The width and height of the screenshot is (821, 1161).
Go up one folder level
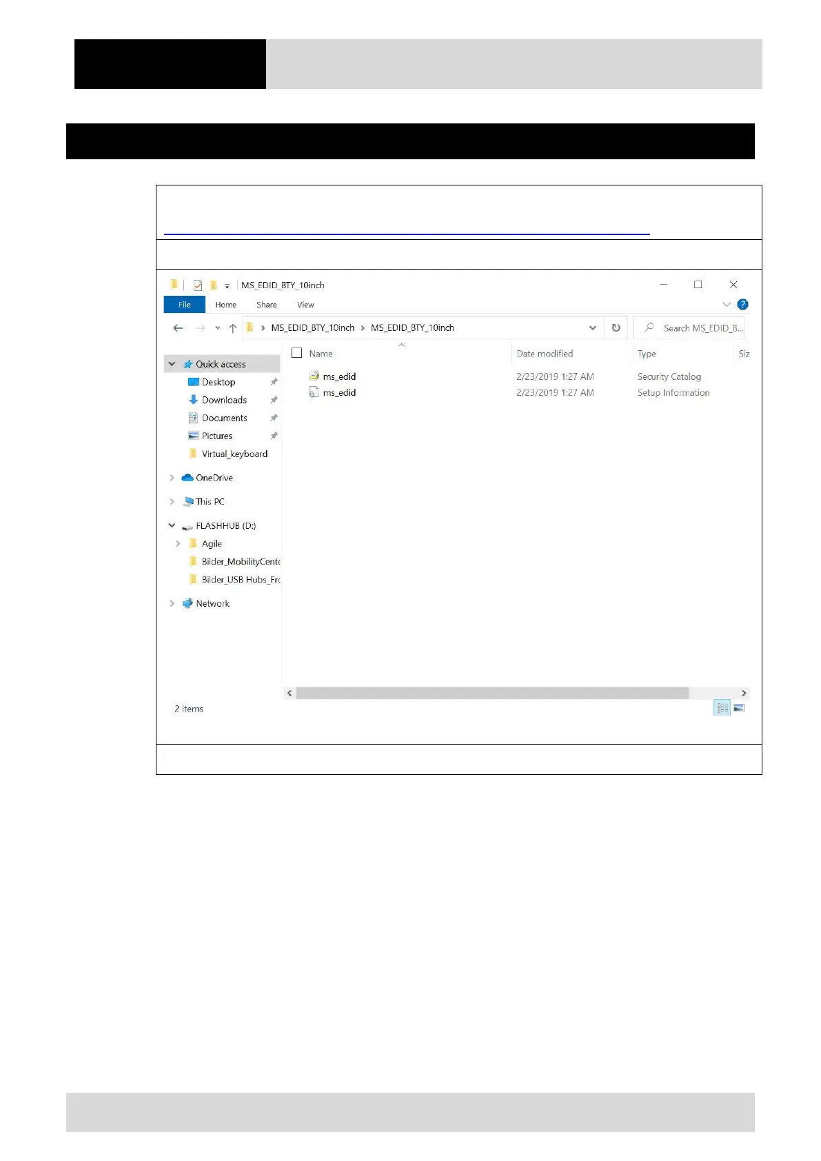point(233,328)
